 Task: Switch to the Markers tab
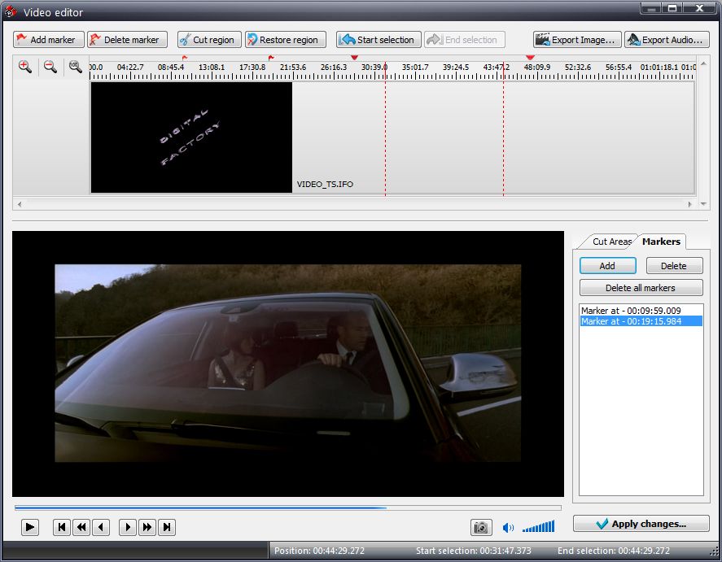point(661,241)
